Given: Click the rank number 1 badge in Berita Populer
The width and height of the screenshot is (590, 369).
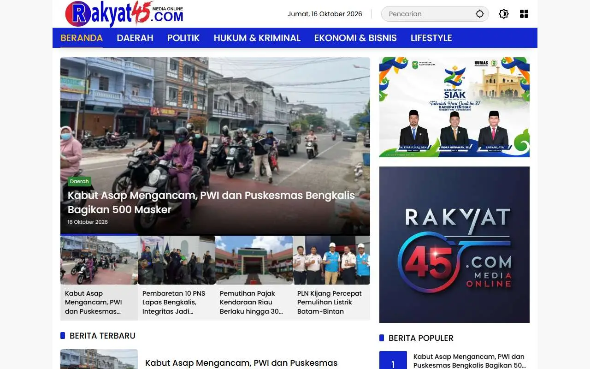Looking at the screenshot, I should coord(393,360).
